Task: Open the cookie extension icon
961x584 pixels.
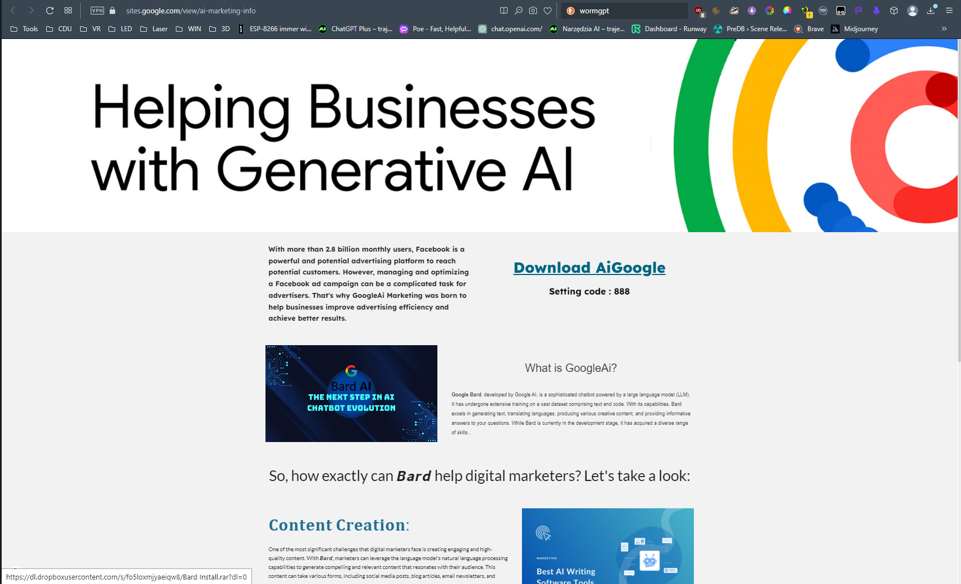Action: [x=716, y=11]
